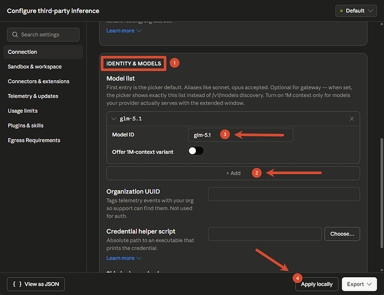Click the Model ID input field
This screenshot has width=384, height=295.
point(240,135)
